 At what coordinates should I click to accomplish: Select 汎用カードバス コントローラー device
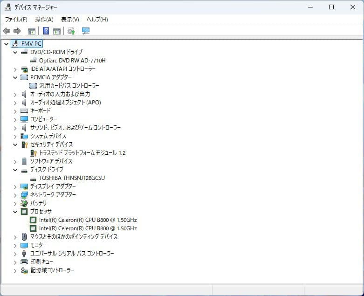[69, 86]
